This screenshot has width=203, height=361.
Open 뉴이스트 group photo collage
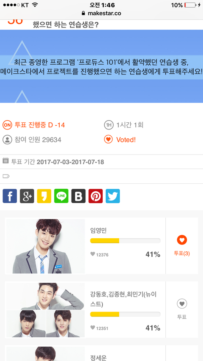(46, 310)
